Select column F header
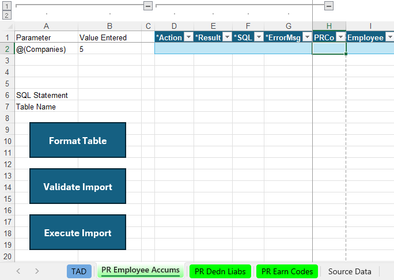The width and height of the screenshot is (394, 280). click(x=248, y=26)
